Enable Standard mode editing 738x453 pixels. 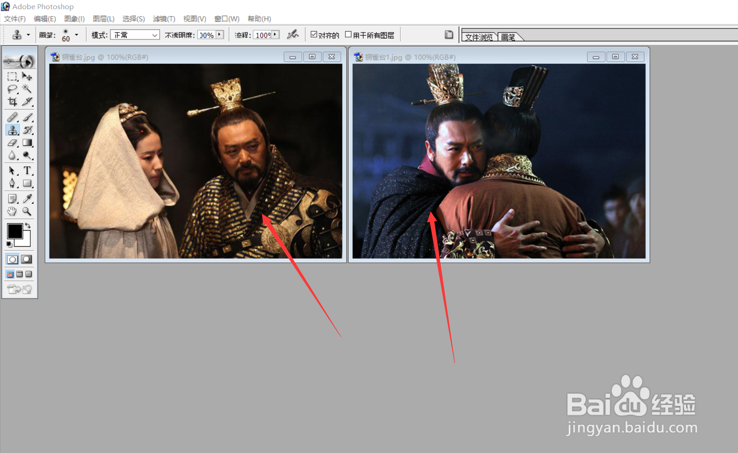coord(13,260)
